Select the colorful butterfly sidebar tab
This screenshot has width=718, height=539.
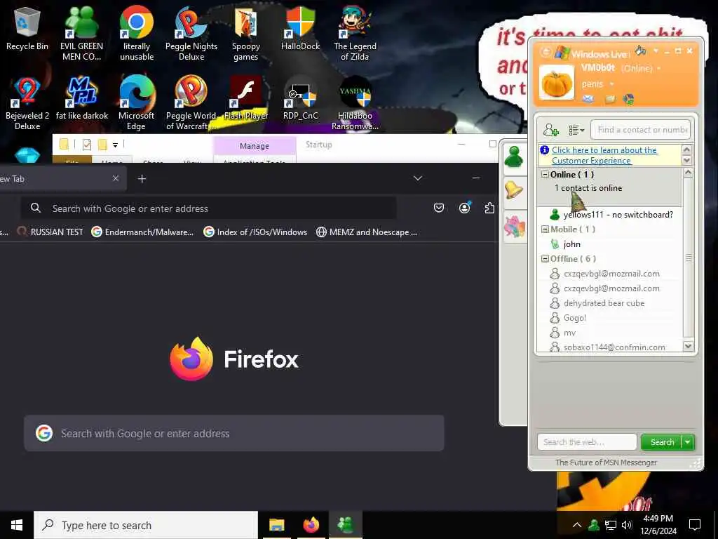click(x=514, y=227)
